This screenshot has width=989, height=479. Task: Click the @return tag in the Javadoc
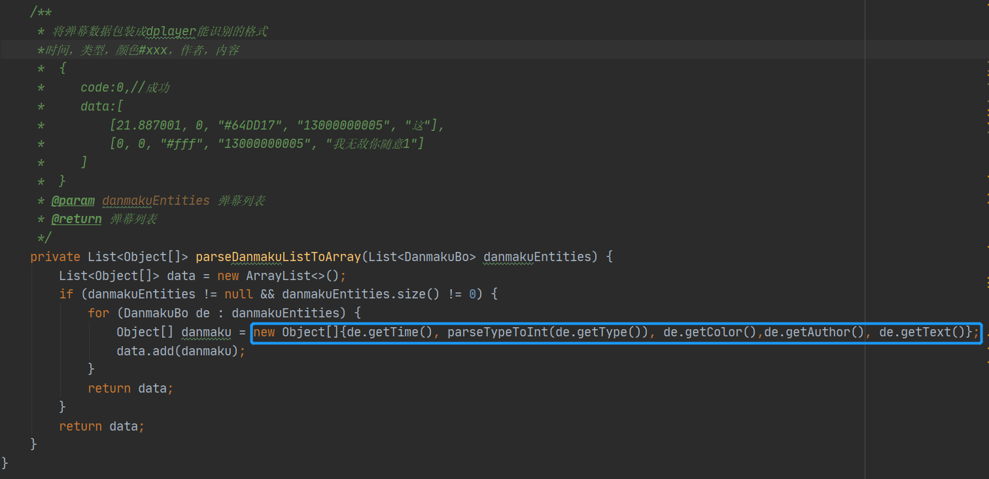[77, 219]
